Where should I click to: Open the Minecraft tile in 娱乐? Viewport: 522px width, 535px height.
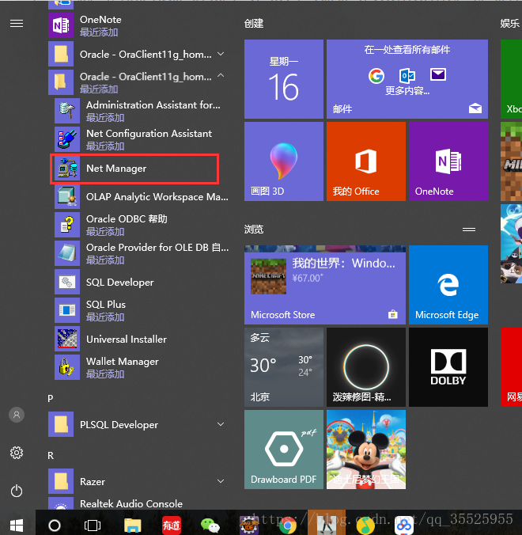pos(512,161)
